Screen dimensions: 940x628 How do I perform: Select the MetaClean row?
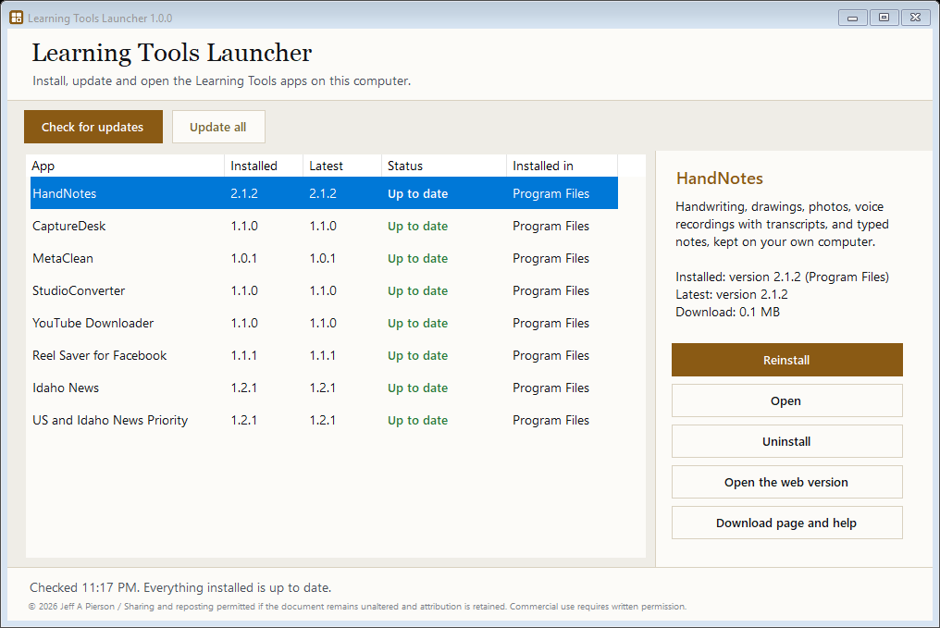tap(324, 258)
